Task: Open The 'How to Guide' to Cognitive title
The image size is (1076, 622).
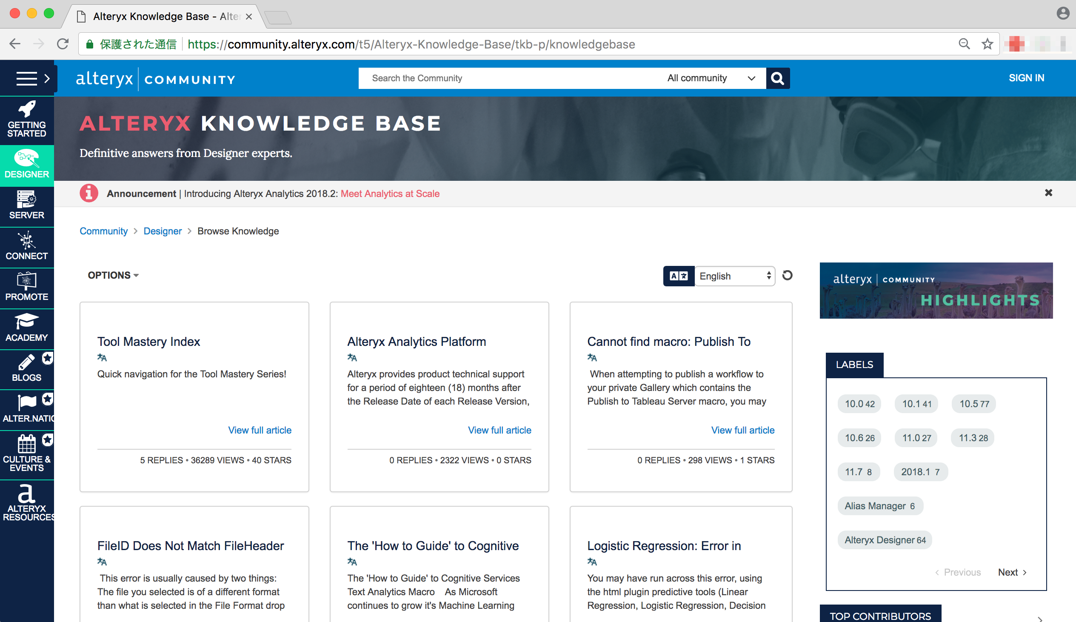Action: pyautogui.click(x=433, y=545)
